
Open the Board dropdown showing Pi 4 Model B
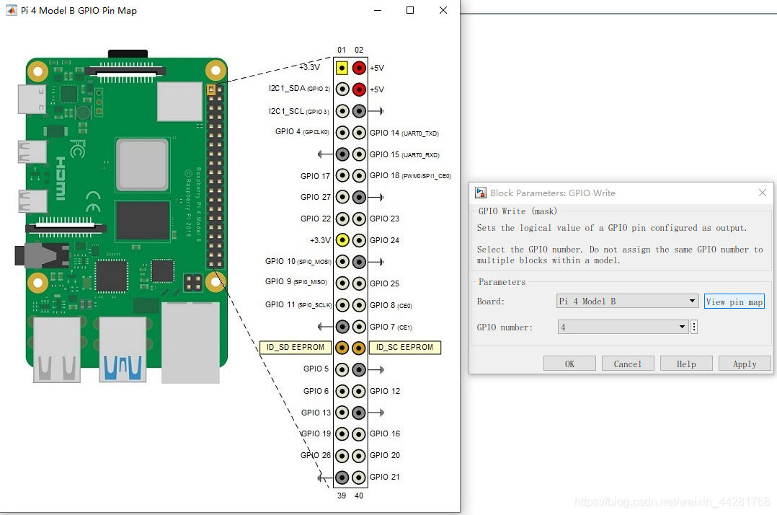click(x=627, y=301)
